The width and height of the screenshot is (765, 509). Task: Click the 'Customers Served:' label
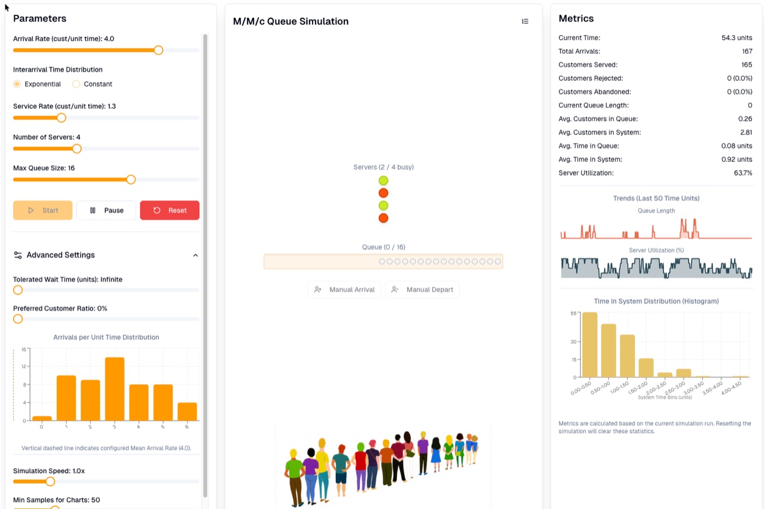click(x=588, y=65)
